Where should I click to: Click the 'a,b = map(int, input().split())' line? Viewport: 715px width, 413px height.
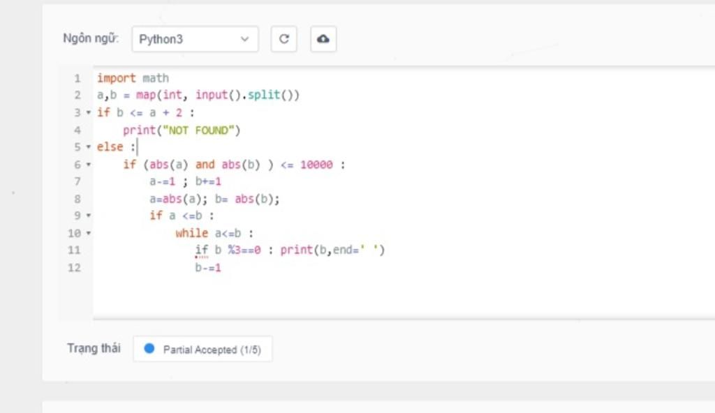[198, 95]
